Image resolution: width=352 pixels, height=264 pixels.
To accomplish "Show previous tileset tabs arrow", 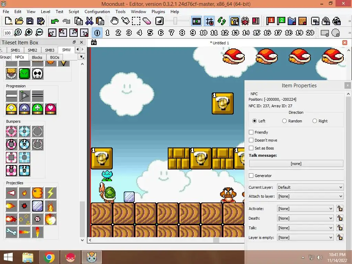I will point(77,49).
